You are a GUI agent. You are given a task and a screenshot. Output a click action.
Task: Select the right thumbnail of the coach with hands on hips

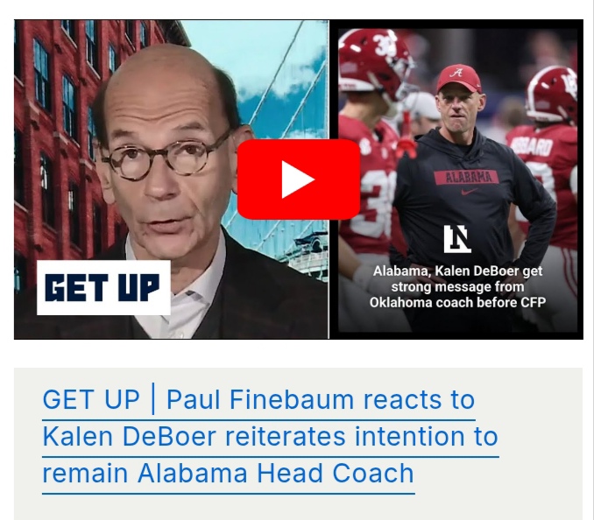[457, 180]
